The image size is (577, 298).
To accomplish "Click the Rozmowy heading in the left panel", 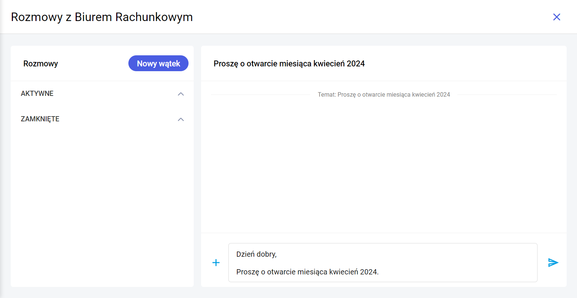I will pos(41,64).
